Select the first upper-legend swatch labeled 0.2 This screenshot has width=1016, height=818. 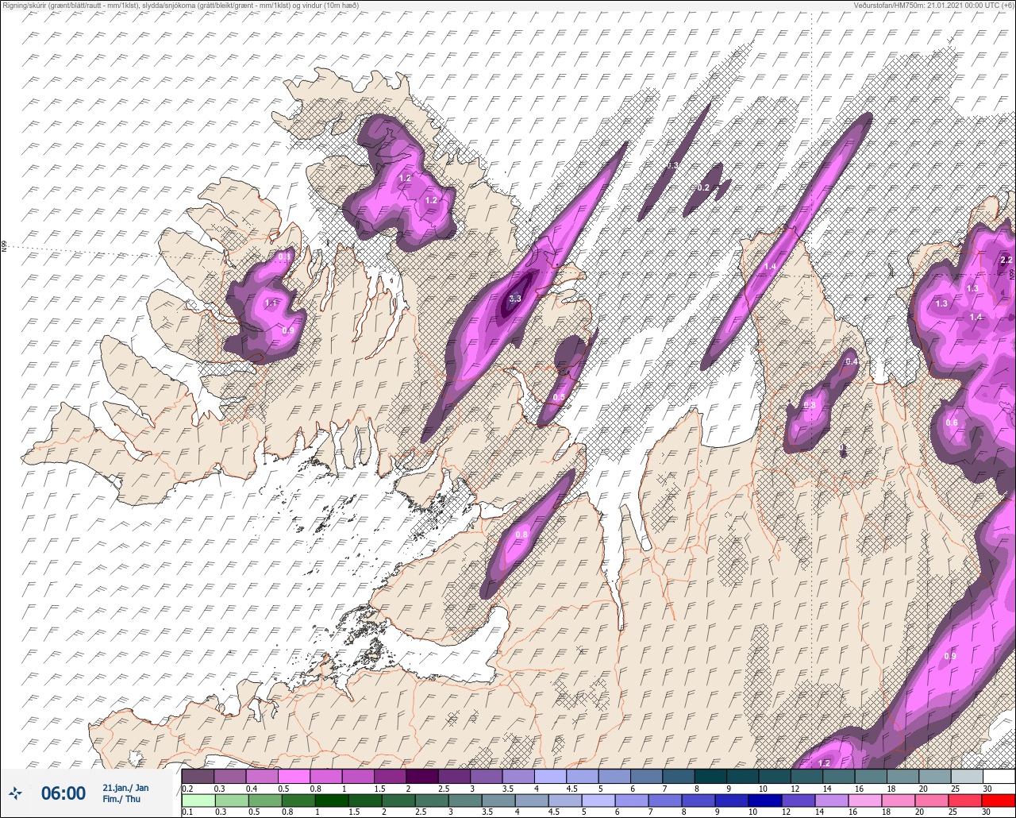198,775
